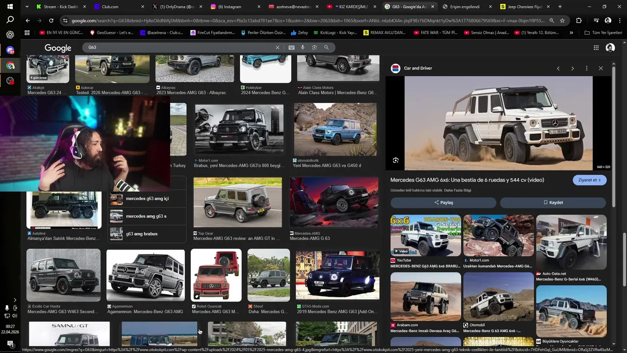627x353 pixels.
Task: Launch the ChatGPT taskbar app
Action: (x=10, y=35)
